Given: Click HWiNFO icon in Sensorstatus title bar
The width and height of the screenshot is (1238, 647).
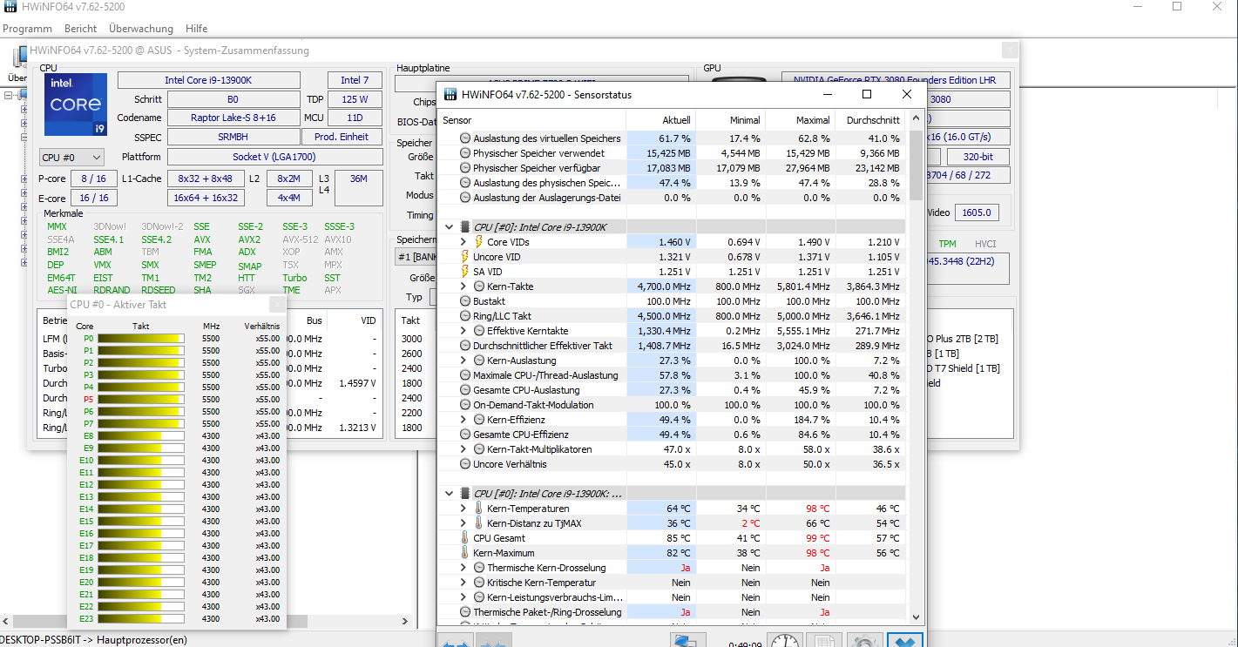Looking at the screenshot, I should 450,94.
